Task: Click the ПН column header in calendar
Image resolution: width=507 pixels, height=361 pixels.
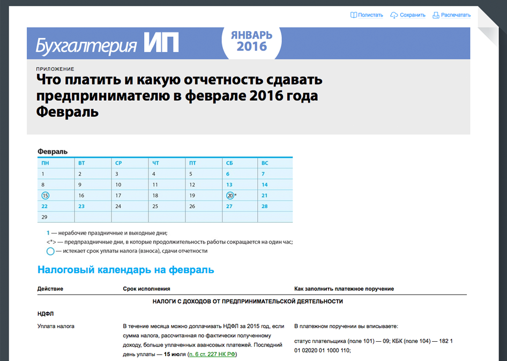Action: pos(45,162)
